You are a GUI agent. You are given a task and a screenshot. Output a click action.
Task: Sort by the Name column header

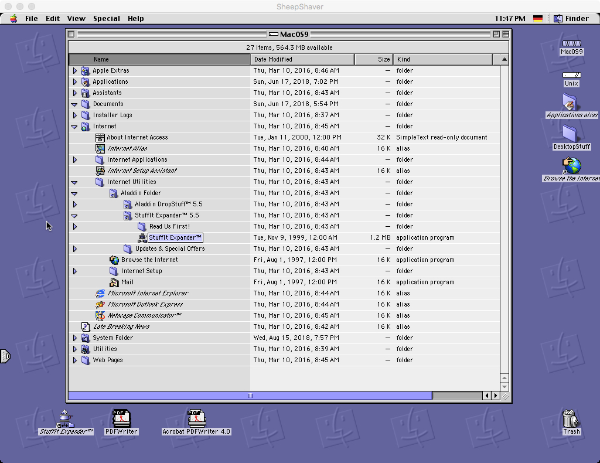[159, 59]
